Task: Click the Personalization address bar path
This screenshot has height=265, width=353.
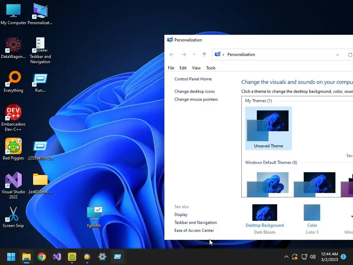Action: point(241,55)
